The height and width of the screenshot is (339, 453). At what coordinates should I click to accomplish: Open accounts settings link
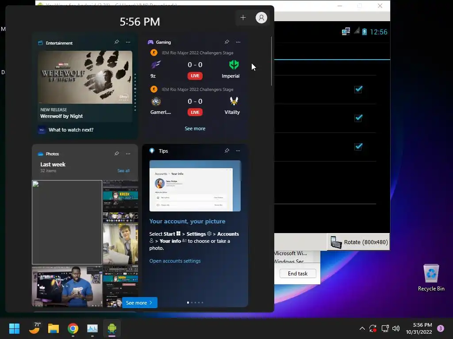tap(175, 261)
